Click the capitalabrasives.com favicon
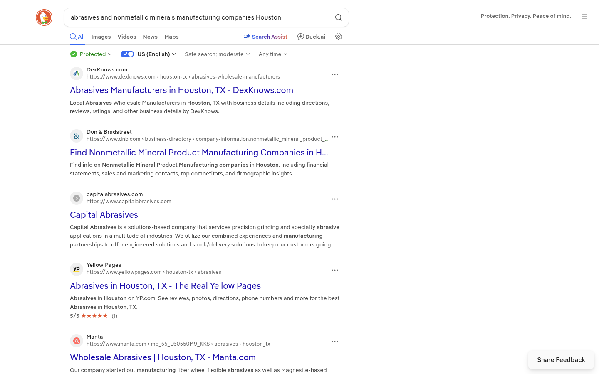 pos(77,198)
